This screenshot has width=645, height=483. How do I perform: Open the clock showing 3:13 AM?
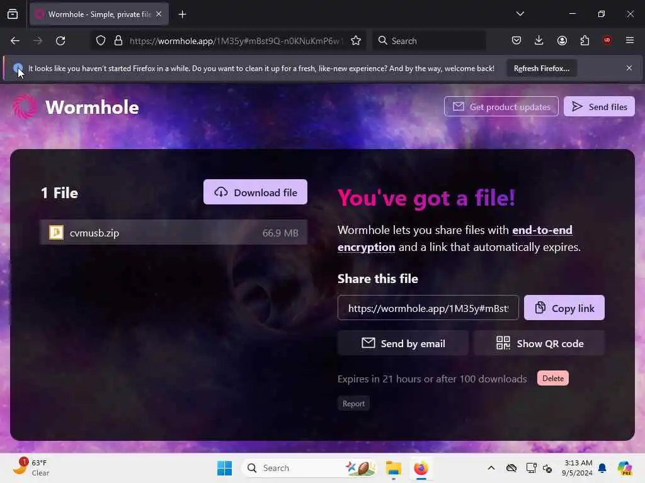578,468
